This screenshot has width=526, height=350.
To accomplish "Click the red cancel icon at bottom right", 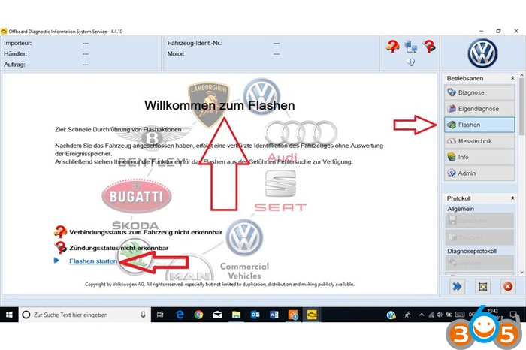I will pyautogui.click(x=507, y=286).
